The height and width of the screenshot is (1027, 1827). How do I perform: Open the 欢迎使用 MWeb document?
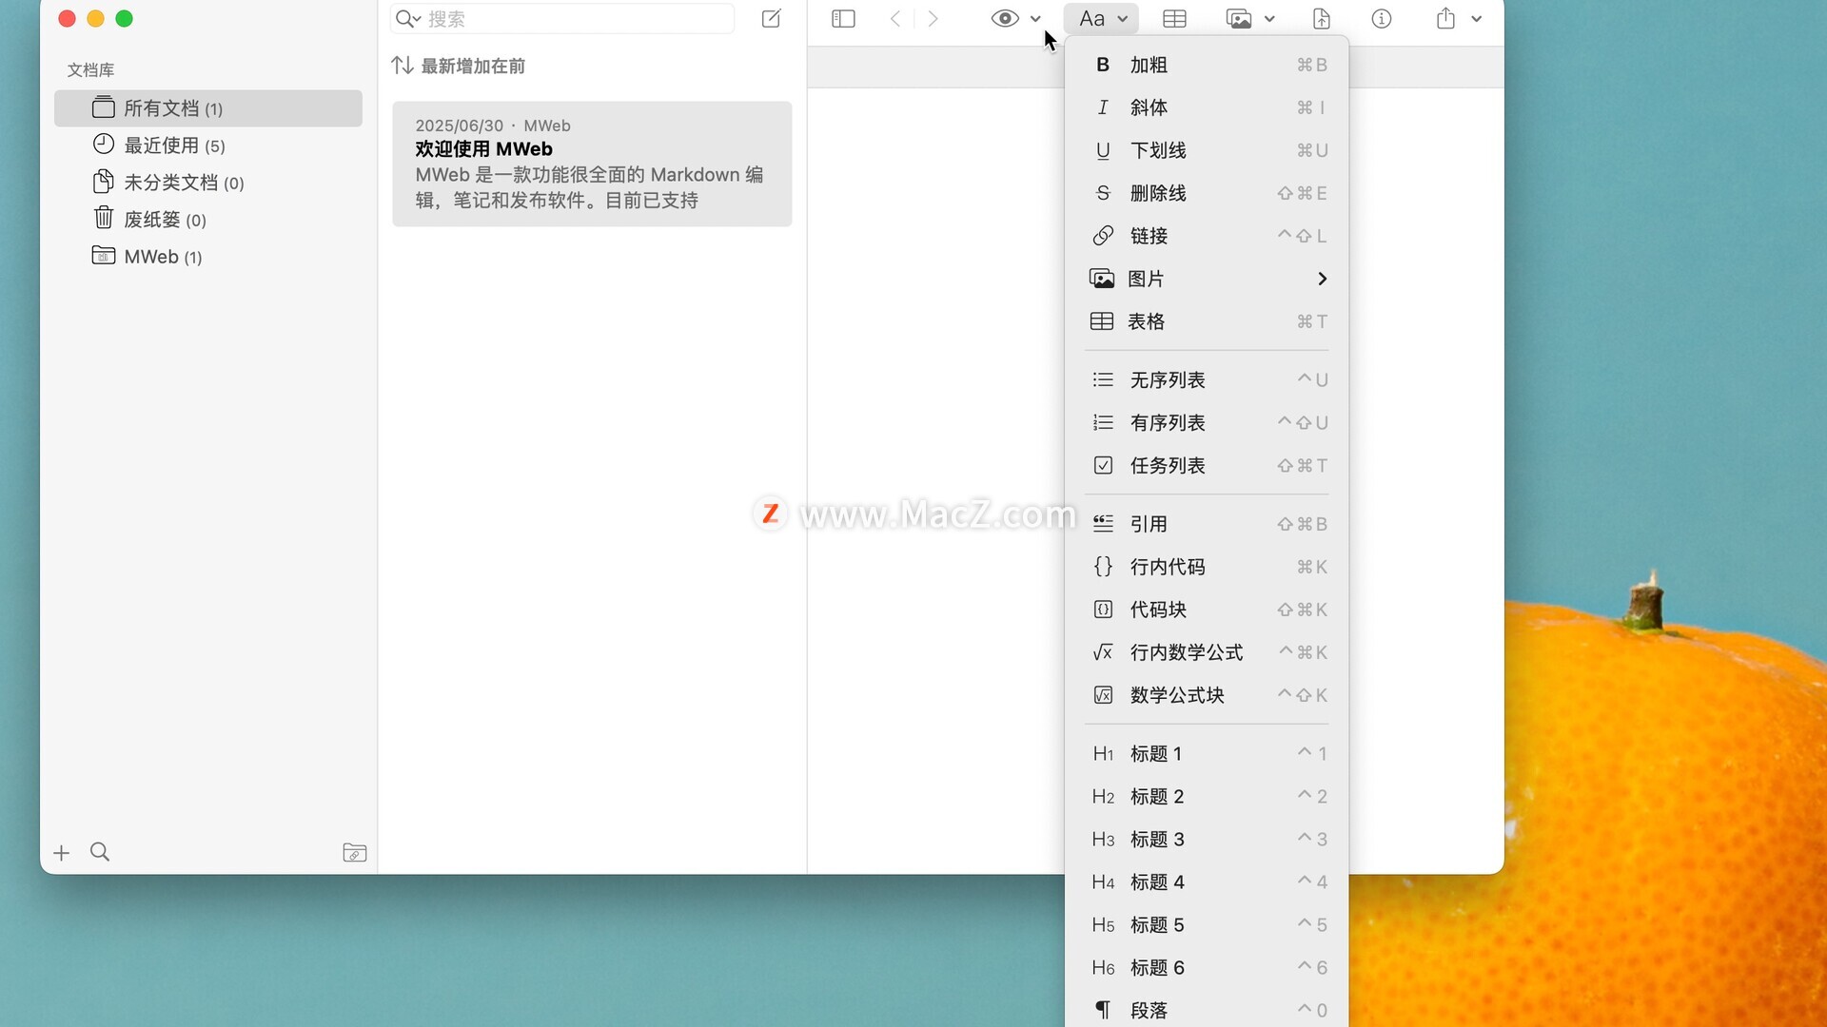[x=592, y=164]
